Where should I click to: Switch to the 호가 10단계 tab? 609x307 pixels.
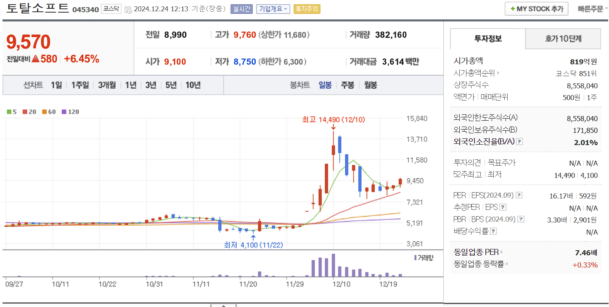point(563,38)
